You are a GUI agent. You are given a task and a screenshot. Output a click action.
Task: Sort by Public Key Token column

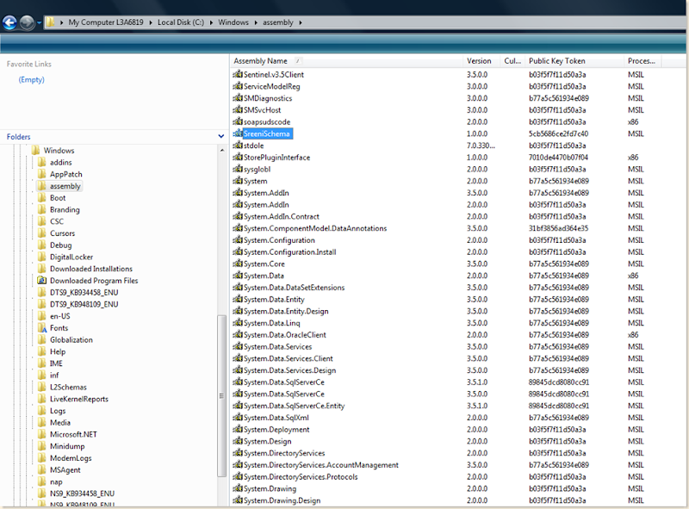click(x=556, y=61)
